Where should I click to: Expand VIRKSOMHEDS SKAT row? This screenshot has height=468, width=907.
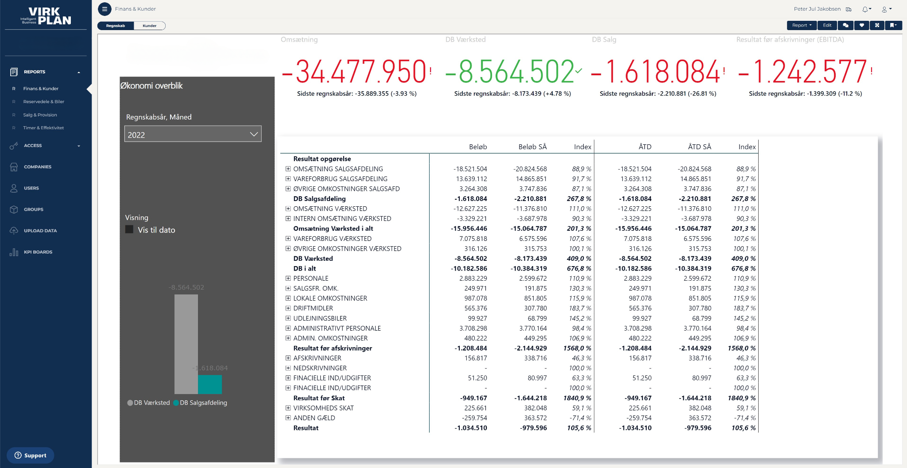coord(288,408)
